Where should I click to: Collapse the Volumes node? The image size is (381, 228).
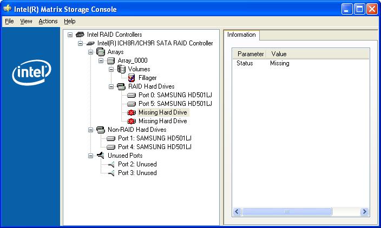[x=111, y=69]
